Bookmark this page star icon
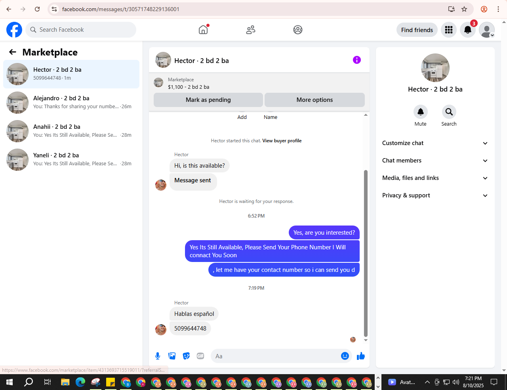 (x=464, y=9)
